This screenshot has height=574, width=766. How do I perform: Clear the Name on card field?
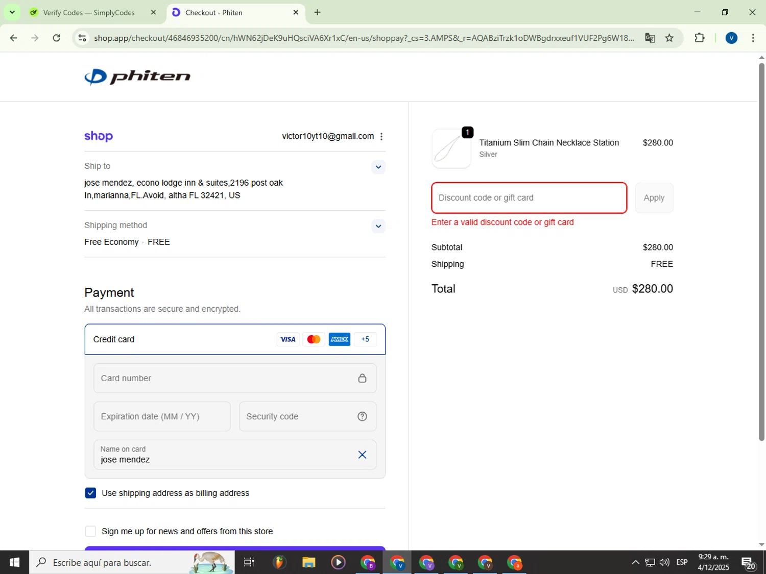click(x=362, y=455)
